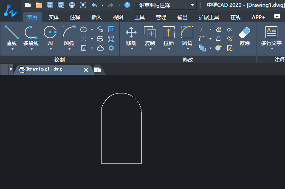Expand the dropdown arrow under 直线
285x189 pixels.
tap(13, 49)
